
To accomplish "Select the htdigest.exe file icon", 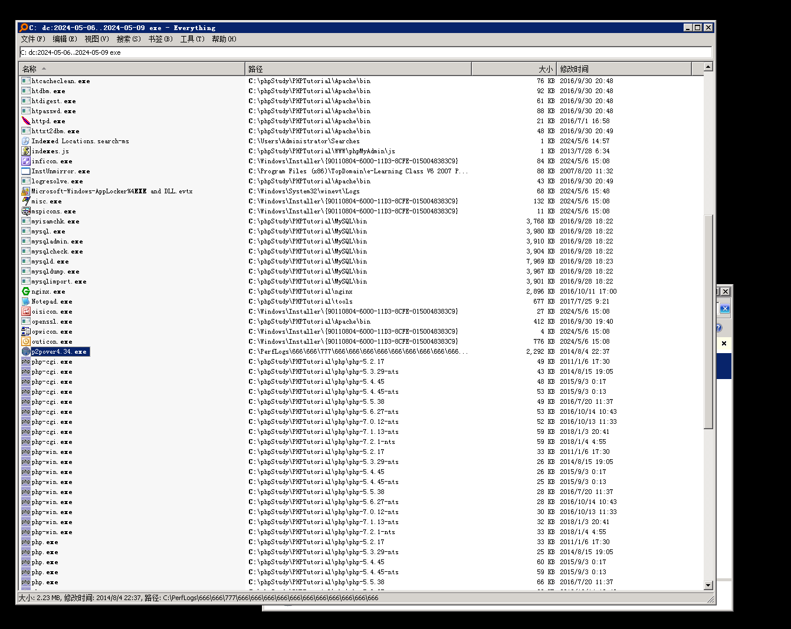I will tap(26, 101).
